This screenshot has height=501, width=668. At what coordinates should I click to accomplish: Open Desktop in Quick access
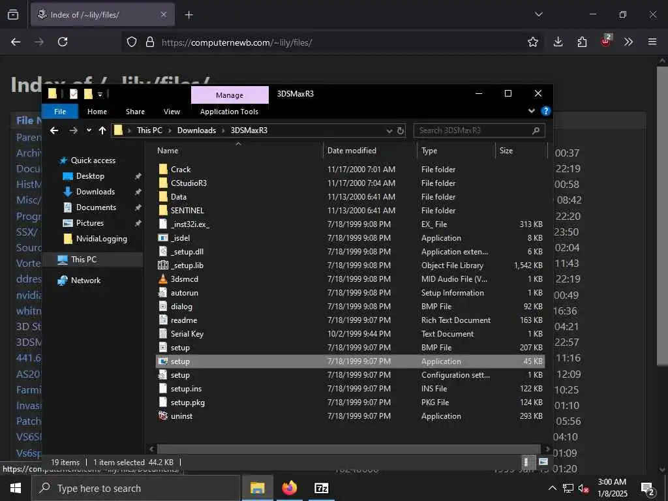point(90,176)
